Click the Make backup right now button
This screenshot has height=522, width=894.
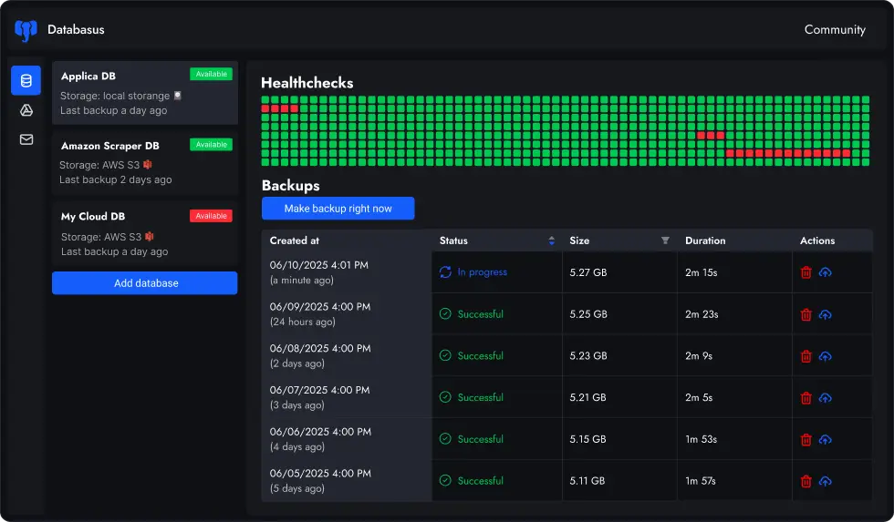click(x=338, y=209)
